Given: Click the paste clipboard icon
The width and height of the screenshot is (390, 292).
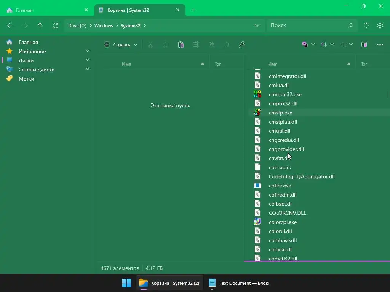Looking at the screenshot, I should tap(181, 45).
